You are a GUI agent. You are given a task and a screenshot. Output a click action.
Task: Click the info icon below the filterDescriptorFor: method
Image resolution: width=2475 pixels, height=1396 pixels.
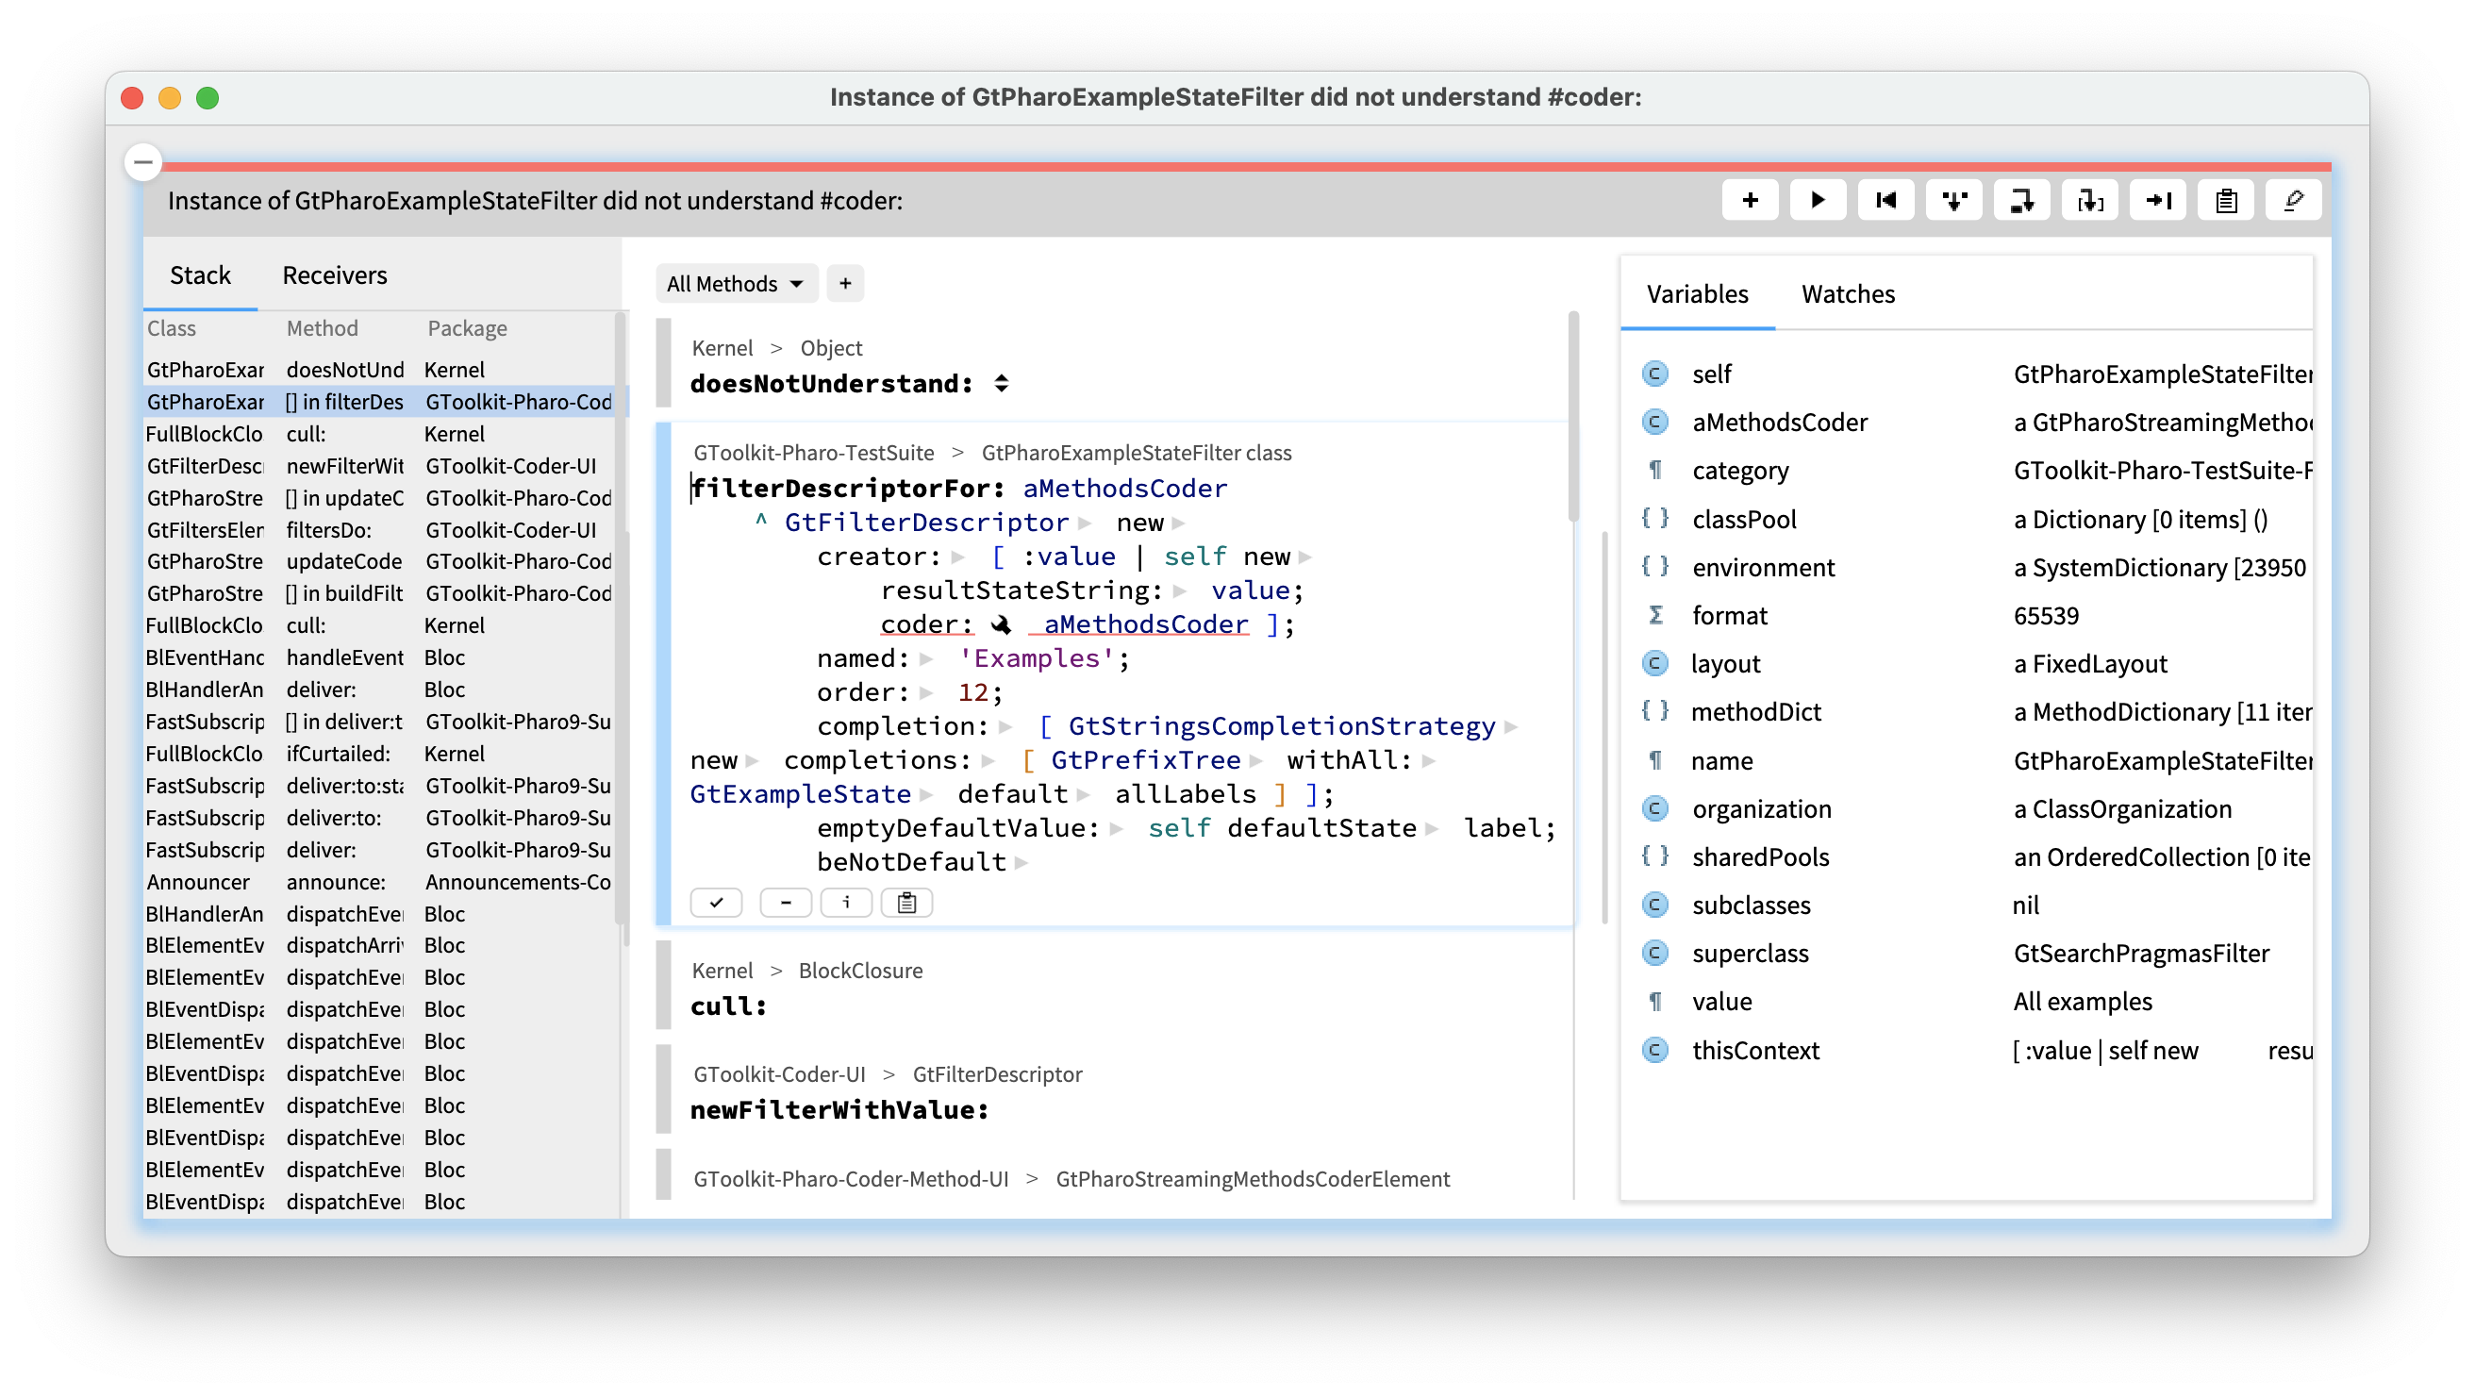(x=846, y=902)
